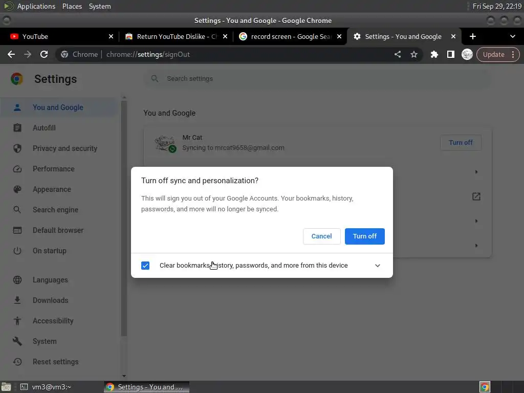Click the search magnifier icon in settings

point(155,78)
